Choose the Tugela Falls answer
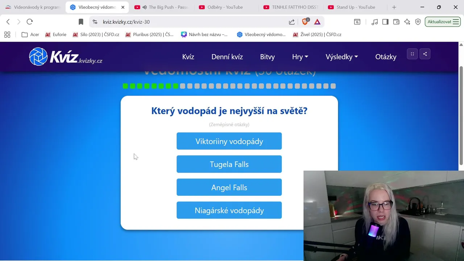The width and height of the screenshot is (464, 261). pos(229,164)
